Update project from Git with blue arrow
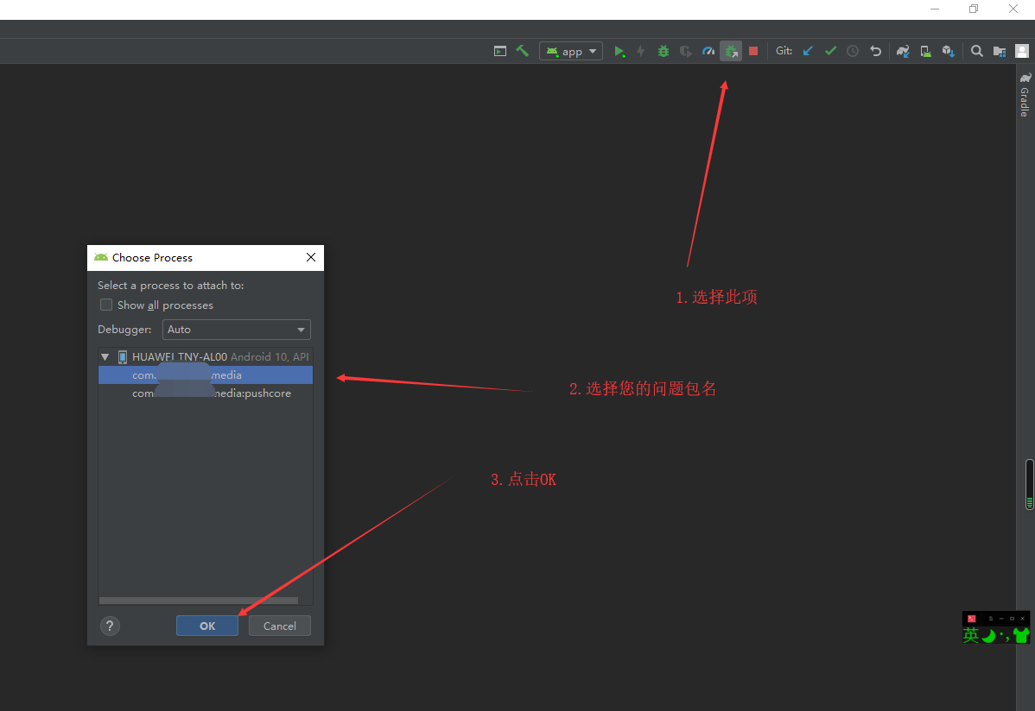The width and height of the screenshot is (1035, 711). [x=807, y=51]
